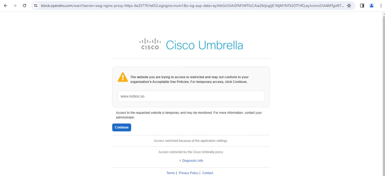385x176 pixels.
Task: Click the Cisco Umbrella heading text
Action: tap(204, 45)
